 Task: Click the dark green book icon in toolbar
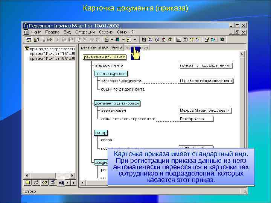[117, 40]
